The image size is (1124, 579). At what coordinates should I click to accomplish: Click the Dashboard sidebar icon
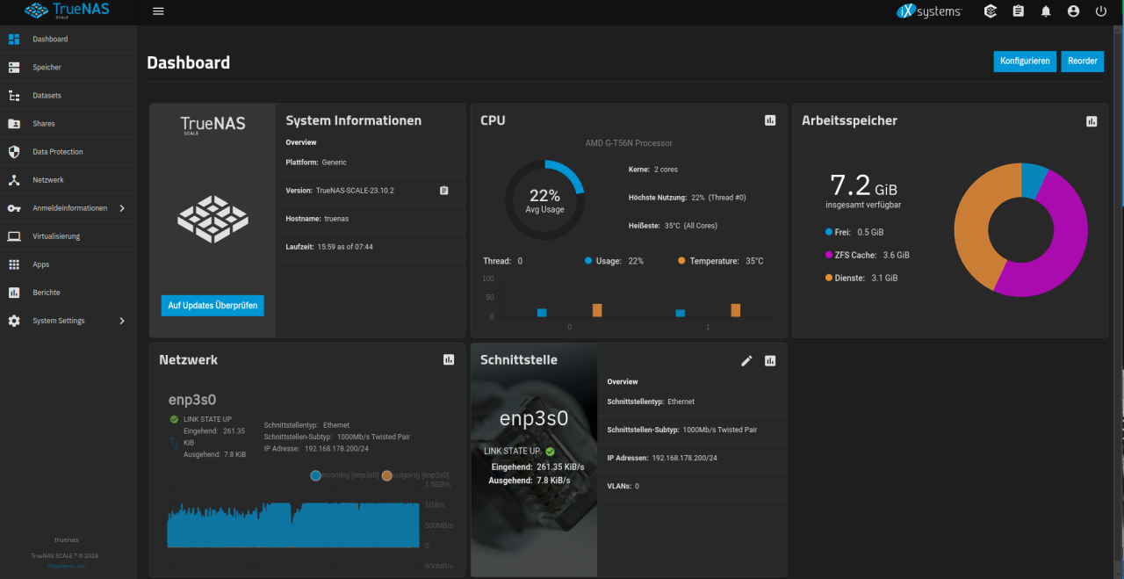tap(14, 40)
